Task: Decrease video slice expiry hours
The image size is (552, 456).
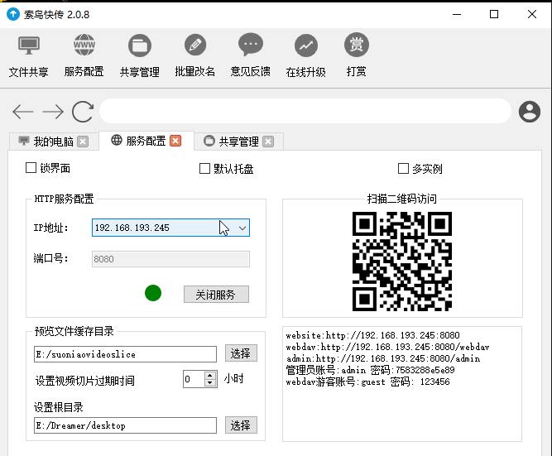Action: click(210, 383)
